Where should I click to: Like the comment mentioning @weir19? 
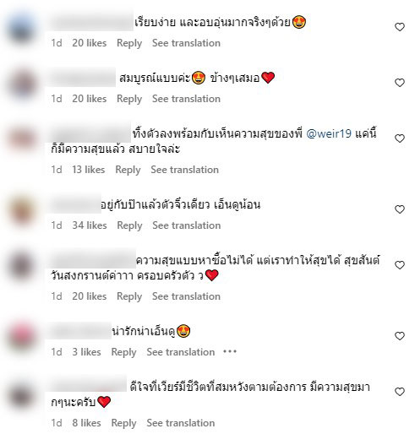pos(400,138)
